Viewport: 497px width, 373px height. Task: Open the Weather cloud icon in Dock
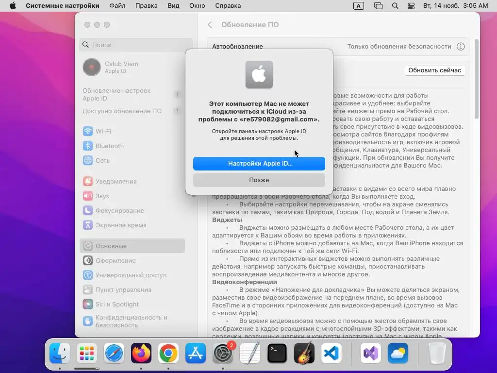(x=398, y=353)
